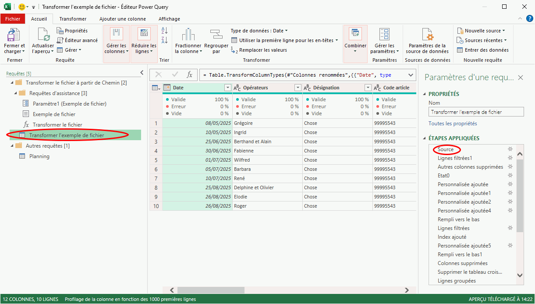The height and width of the screenshot is (304, 535).
Task: Switch to the Transformer tab
Action: click(73, 19)
